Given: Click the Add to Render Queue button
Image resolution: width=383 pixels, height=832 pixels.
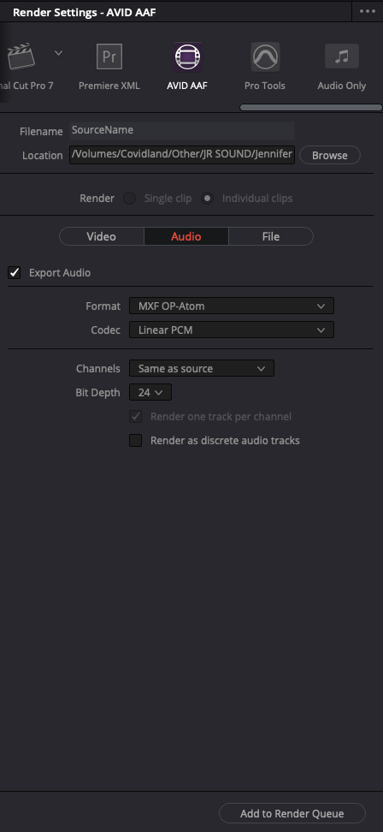Looking at the screenshot, I should click(x=292, y=813).
